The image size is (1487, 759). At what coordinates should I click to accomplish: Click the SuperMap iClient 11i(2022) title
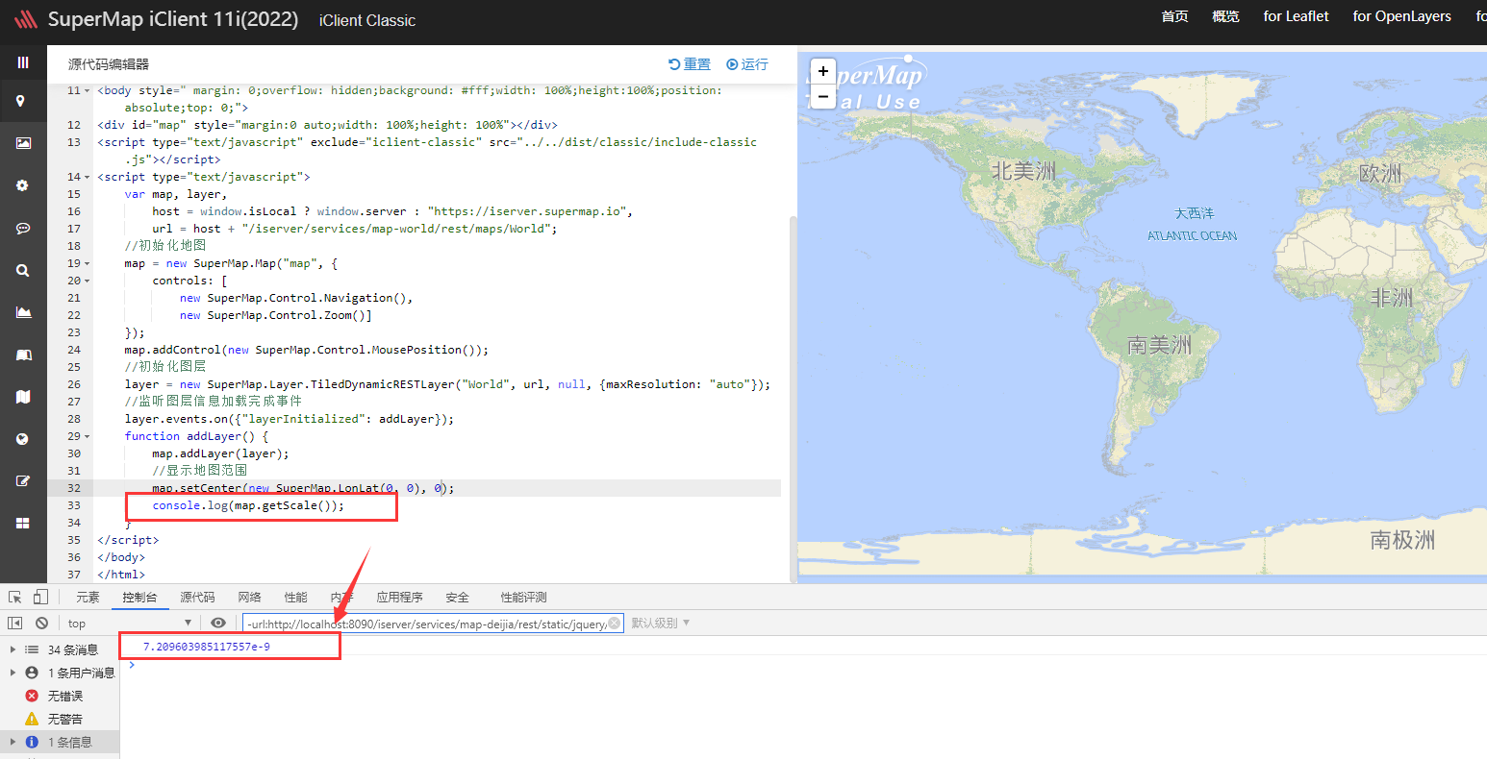(x=173, y=19)
